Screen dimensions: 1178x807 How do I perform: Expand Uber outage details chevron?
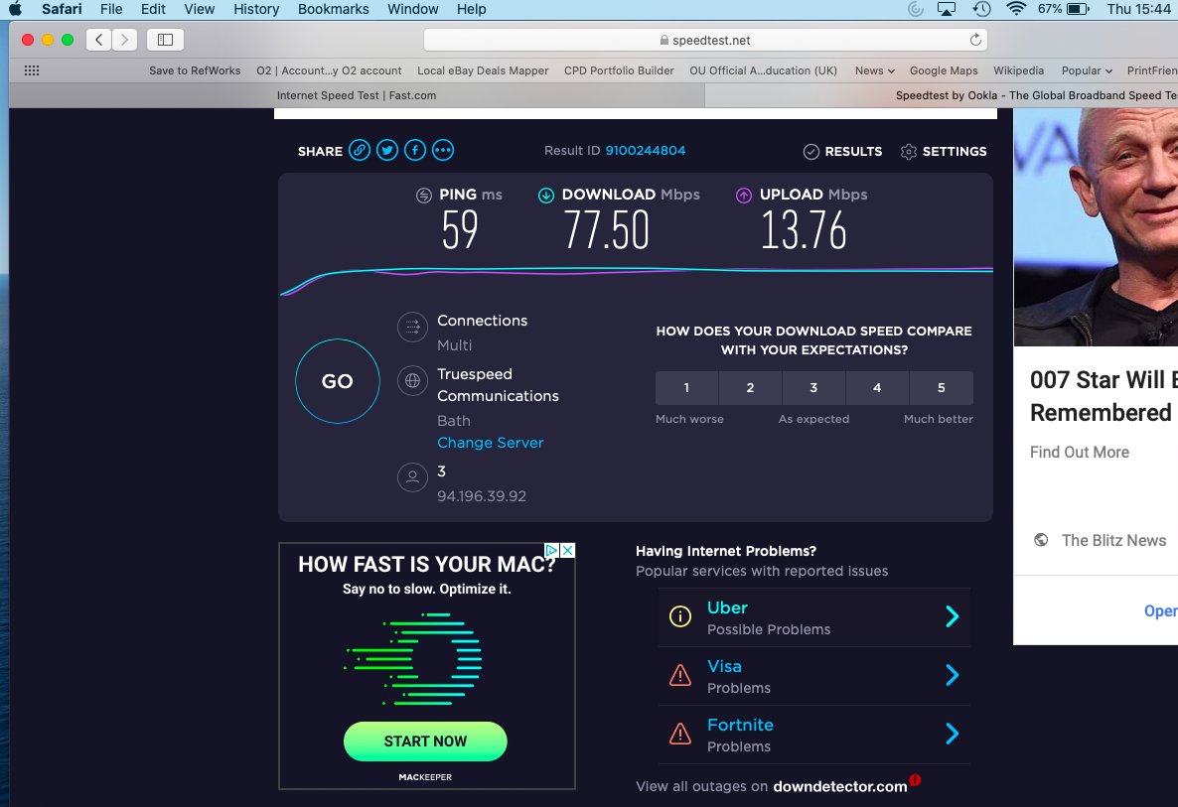point(952,617)
